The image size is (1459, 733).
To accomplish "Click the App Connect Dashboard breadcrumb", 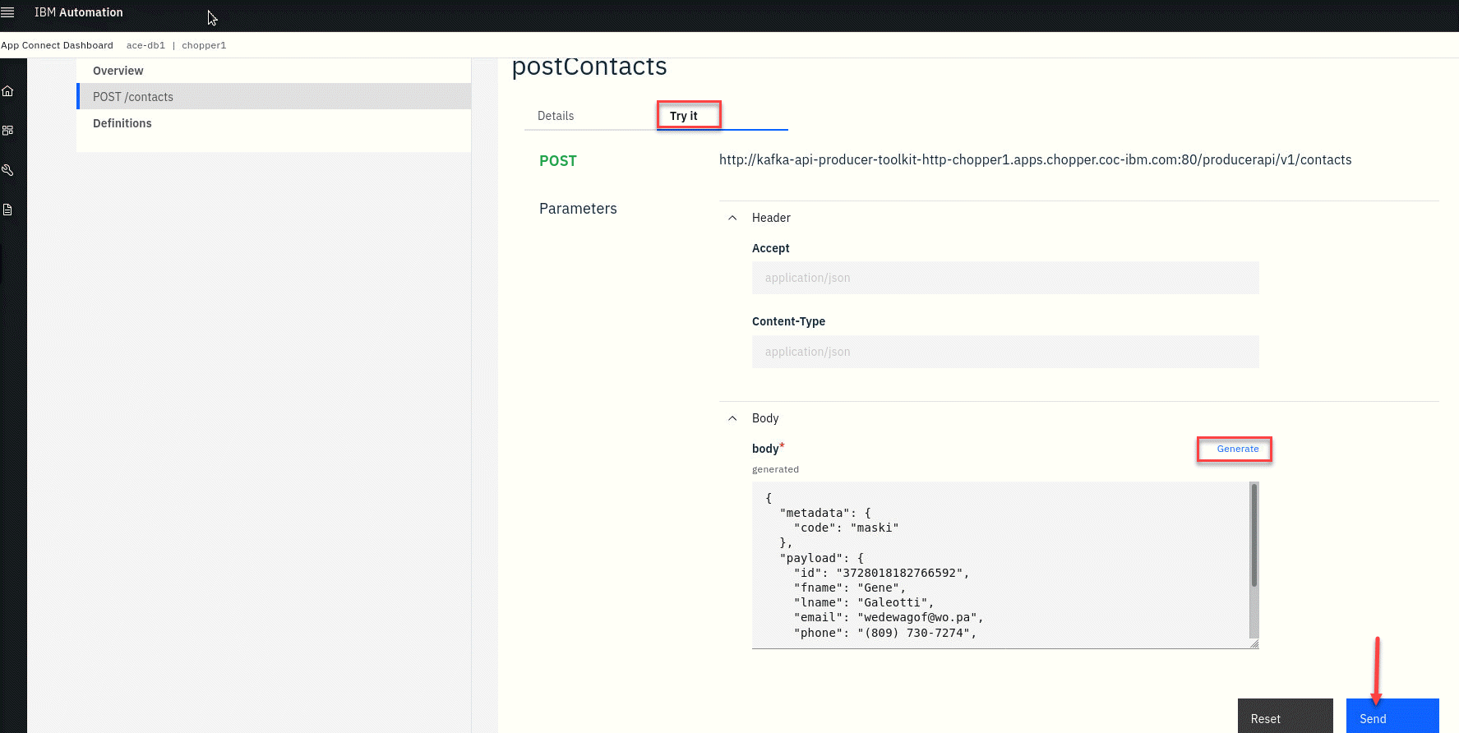I will [x=58, y=45].
